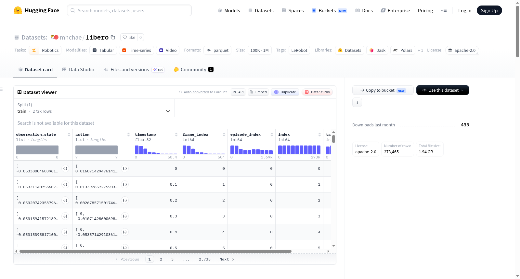Open the Polars library tag

pos(403,50)
